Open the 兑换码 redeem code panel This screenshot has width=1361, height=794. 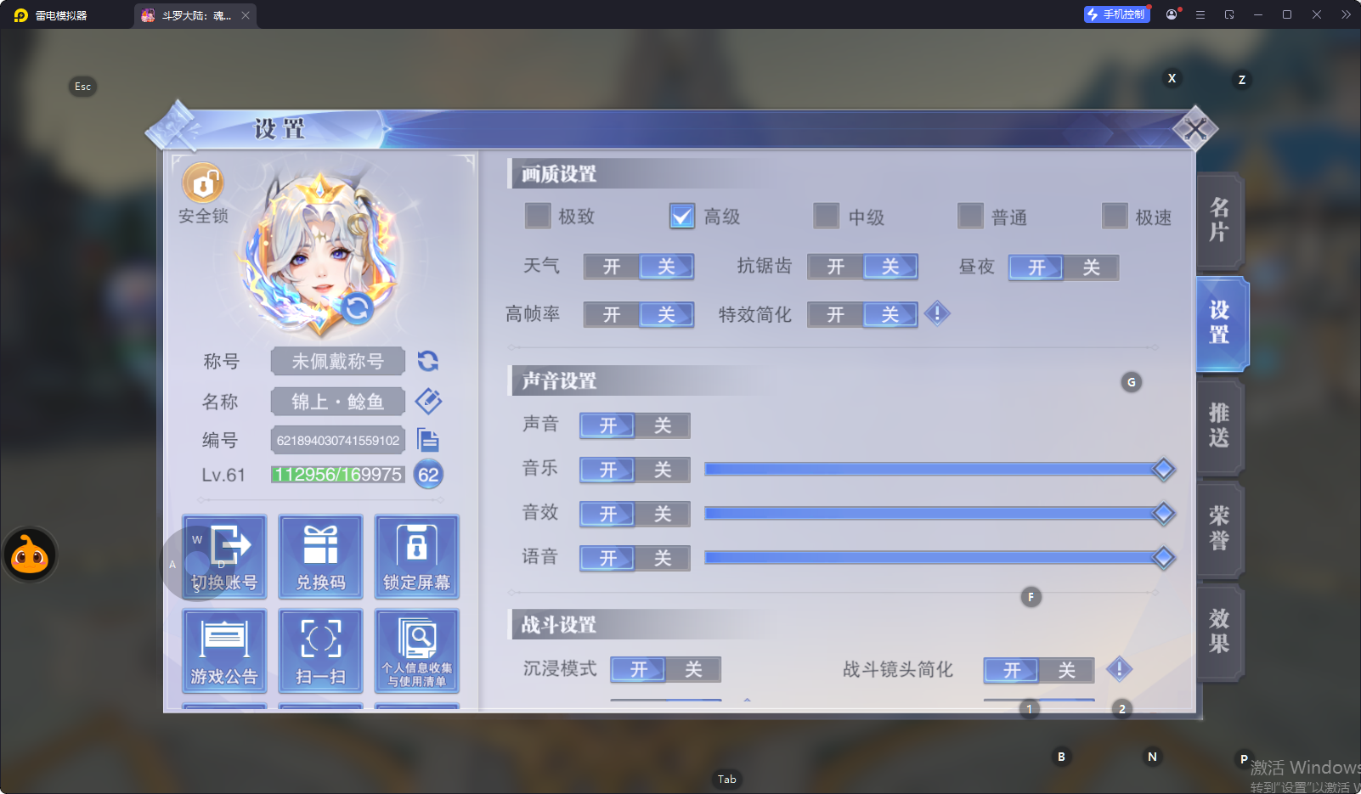click(320, 556)
